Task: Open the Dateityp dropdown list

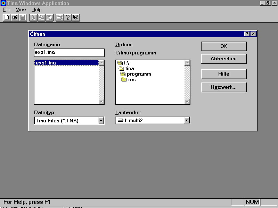Action: tap(101, 121)
